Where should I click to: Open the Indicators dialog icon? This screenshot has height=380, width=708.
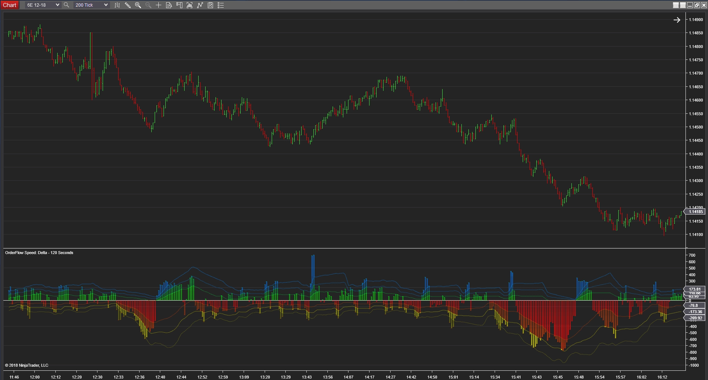coord(189,5)
